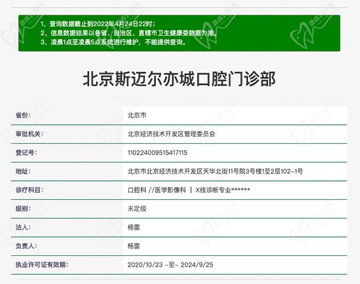Click the 审批机关 label
This screenshot has height=284, width=360.
coord(29,134)
